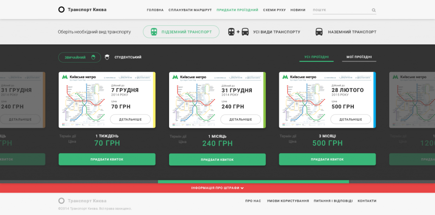Open the Умови користування footer link
This screenshot has width=435, height=215.
click(x=288, y=201)
